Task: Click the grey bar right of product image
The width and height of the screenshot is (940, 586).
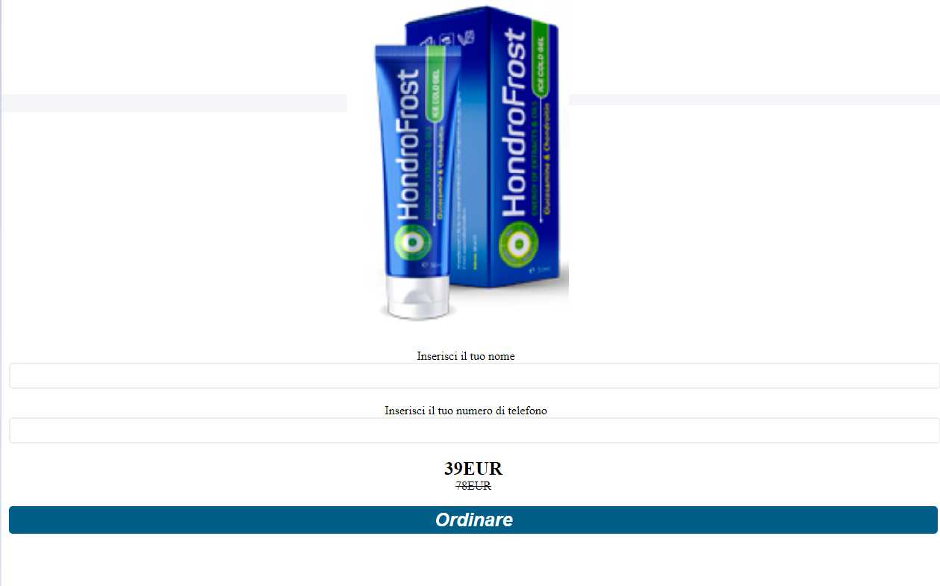Action: [754, 100]
